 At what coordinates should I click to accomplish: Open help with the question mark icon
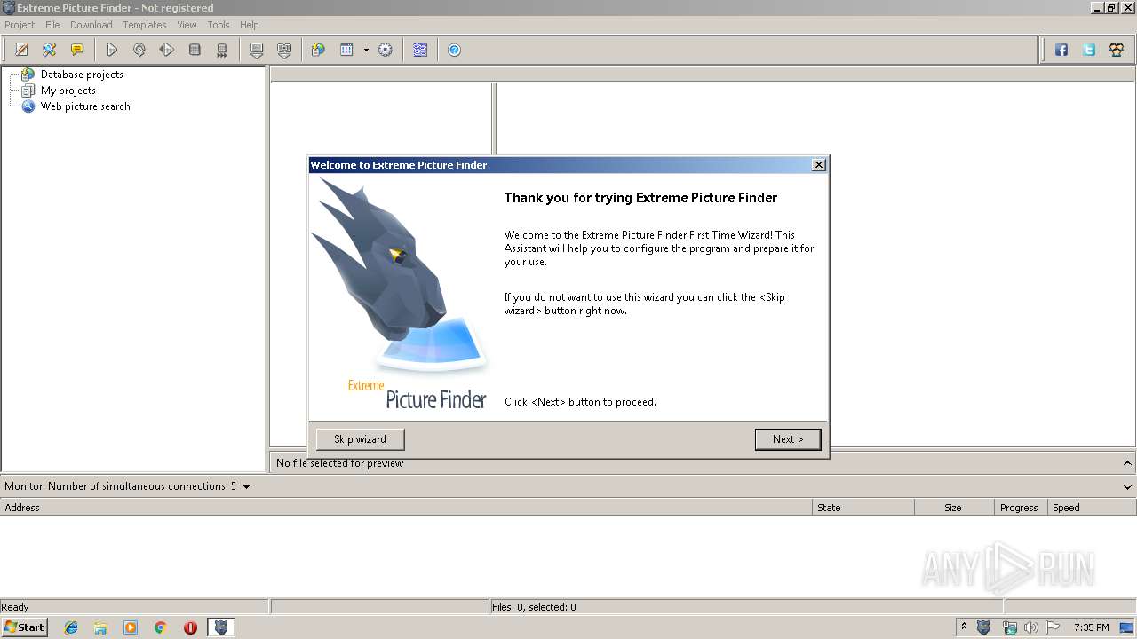coord(454,51)
